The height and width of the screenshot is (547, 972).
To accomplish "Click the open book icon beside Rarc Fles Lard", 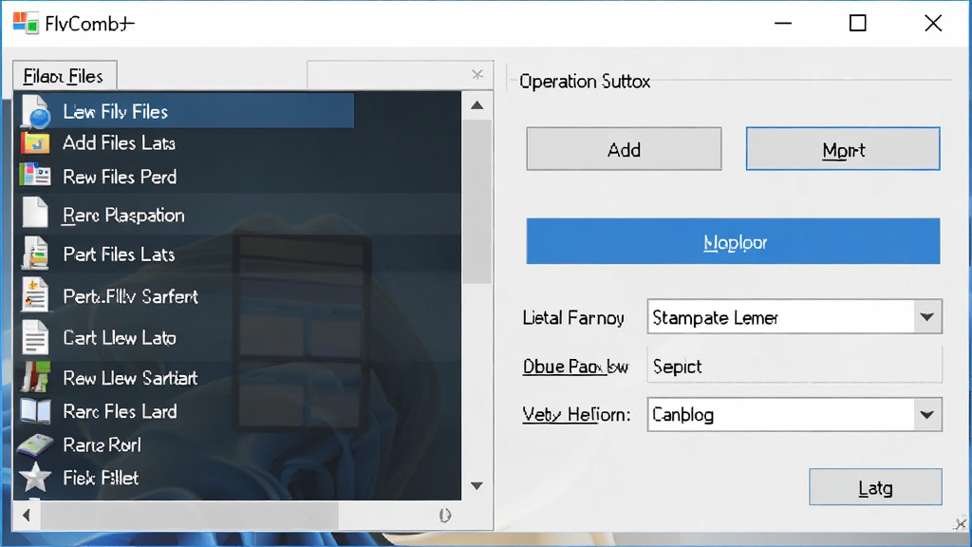I will point(35,410).
